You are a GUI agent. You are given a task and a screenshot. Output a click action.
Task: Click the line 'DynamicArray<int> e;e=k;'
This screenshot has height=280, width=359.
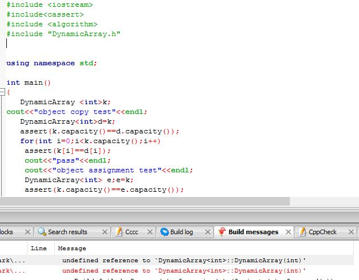point(79,180)
